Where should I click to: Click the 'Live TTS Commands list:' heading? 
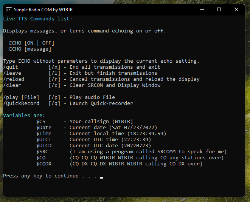[x=37, y=19]
